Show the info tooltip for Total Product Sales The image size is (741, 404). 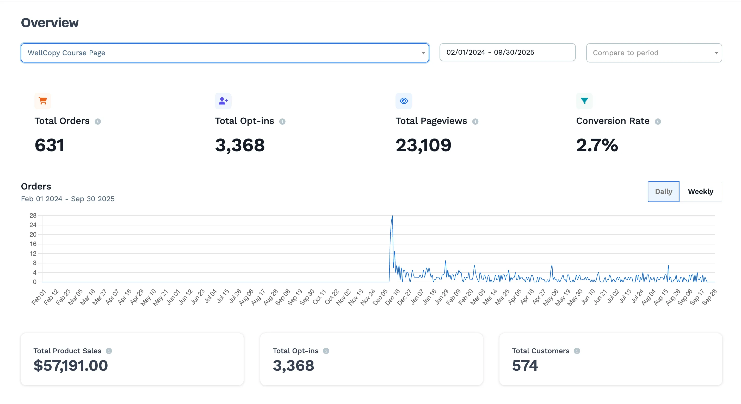(109, 351)
